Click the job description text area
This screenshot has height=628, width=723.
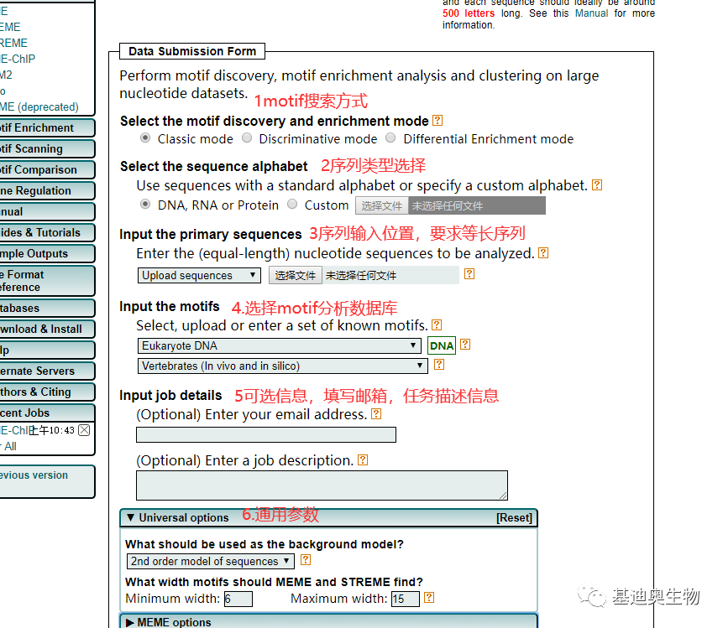coord(322,485)
